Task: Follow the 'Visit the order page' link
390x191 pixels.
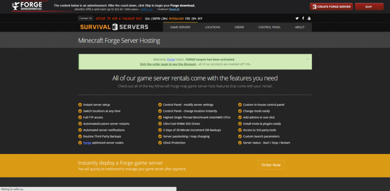Action: (168, 64)
